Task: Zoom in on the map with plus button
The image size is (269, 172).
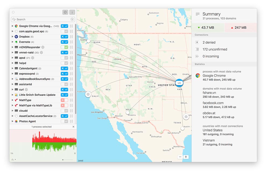Action: click(186, 157)
